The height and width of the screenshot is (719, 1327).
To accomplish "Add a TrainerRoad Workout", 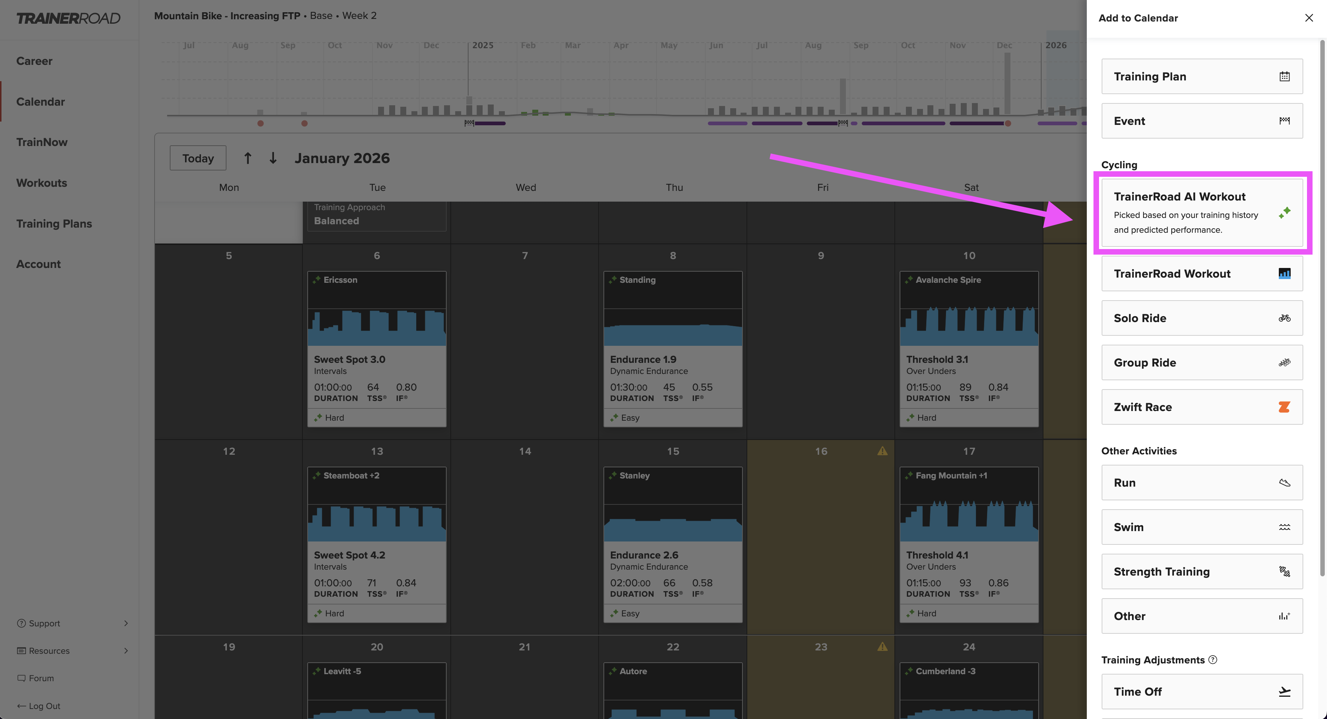I will (x=1202, y=274).
